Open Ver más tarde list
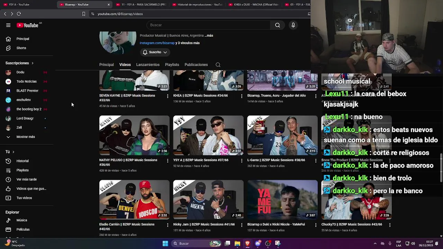This screenshot has height=249, width=443. point(27,179)
